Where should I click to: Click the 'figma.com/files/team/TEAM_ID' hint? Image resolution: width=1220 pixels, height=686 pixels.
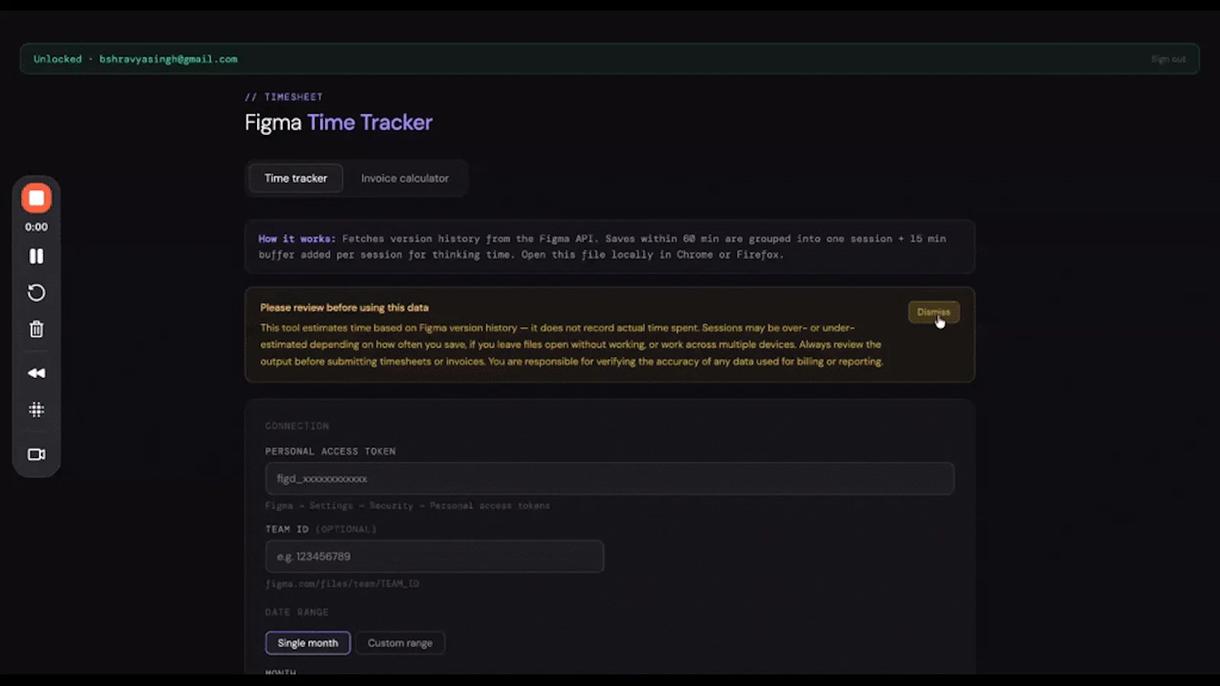342,584
